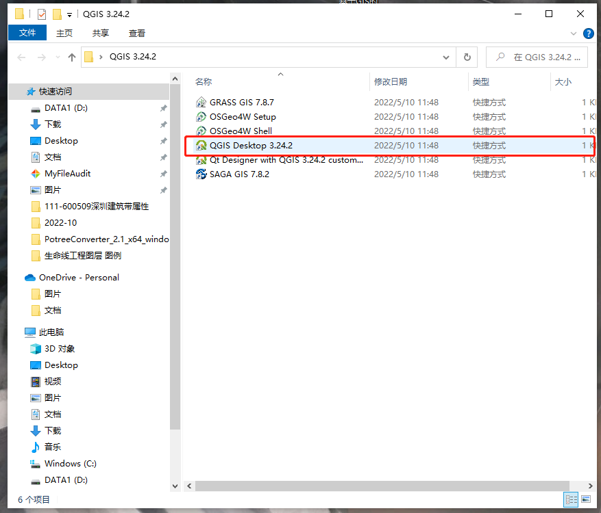Click the horizontal scrollbar right arrow

(x=590, y=486)
